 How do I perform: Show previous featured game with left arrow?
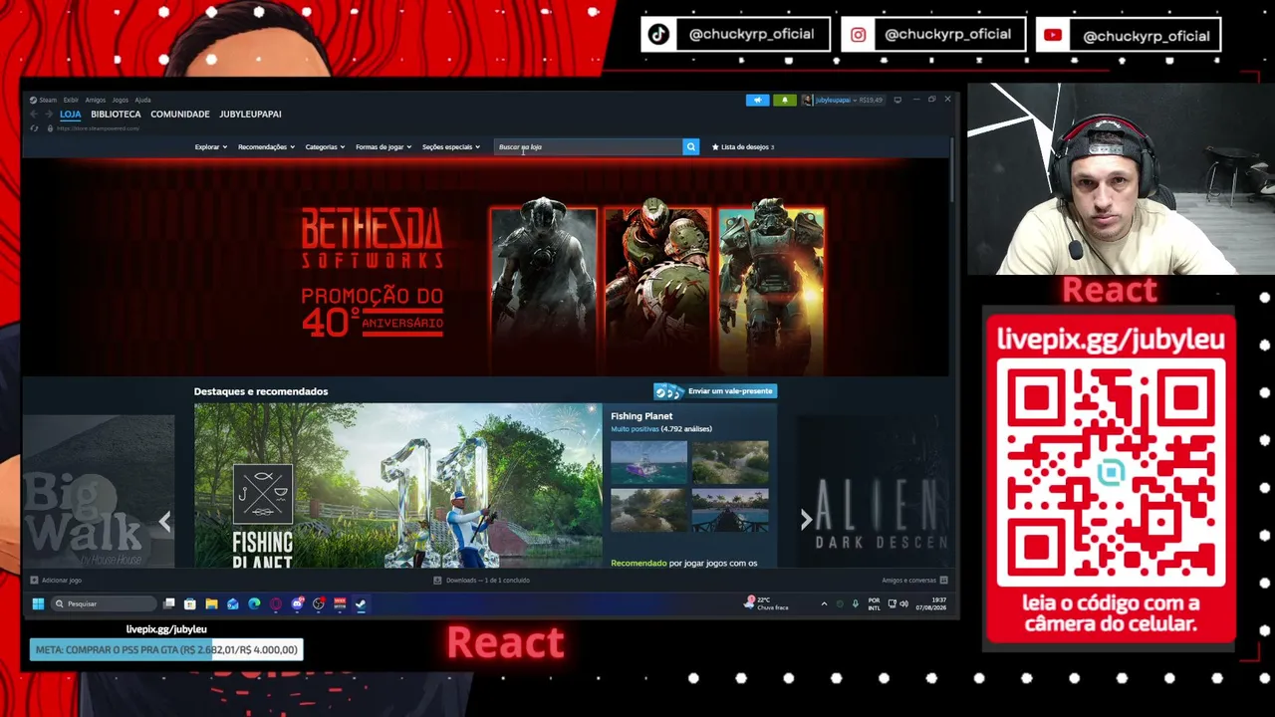click(x=165, y=520)
